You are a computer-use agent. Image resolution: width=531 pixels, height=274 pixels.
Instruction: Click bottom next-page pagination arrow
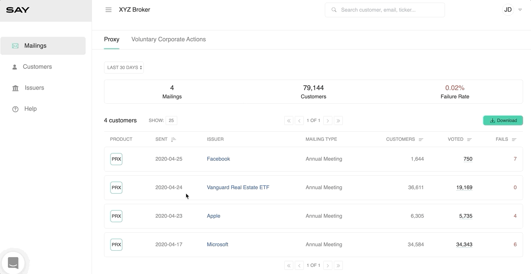pos(328,265)
